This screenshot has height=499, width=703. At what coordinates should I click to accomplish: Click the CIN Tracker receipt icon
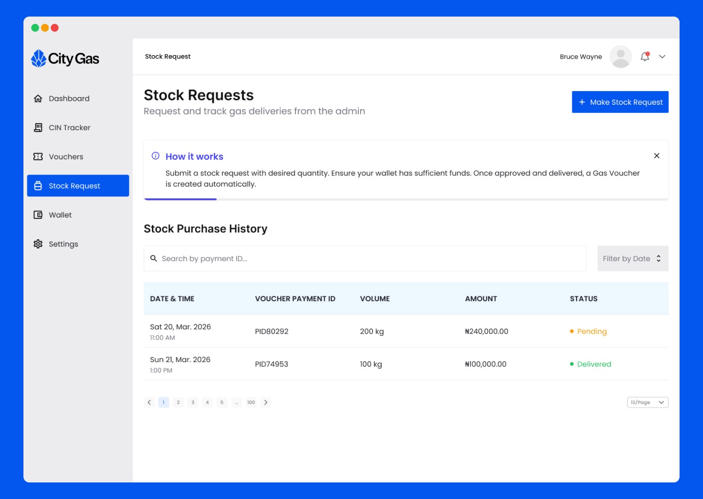(38, 128)
